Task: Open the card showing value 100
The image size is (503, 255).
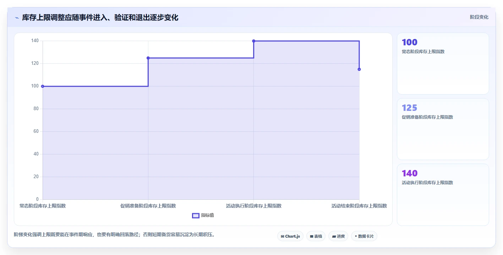Action: pyautogui.click(x=443, y=64)
